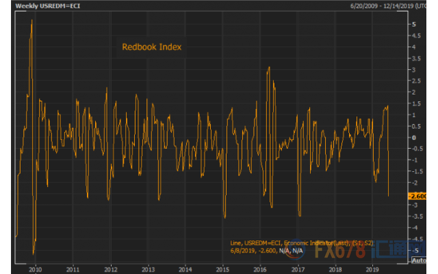This screenshot has width=438, height=274.
Task: Click the 2013 x-axis year label
Action: [148, 269]
